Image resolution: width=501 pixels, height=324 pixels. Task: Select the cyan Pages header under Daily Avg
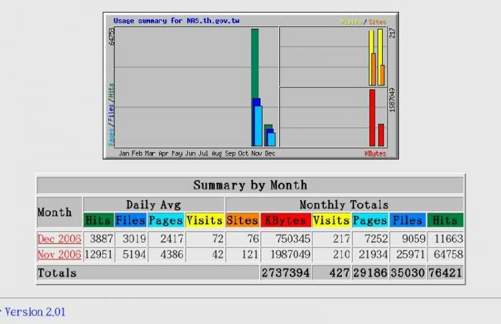(x=166, y=220)
